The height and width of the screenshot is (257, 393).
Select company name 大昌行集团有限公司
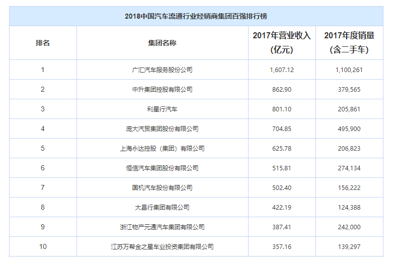[162, 207]
